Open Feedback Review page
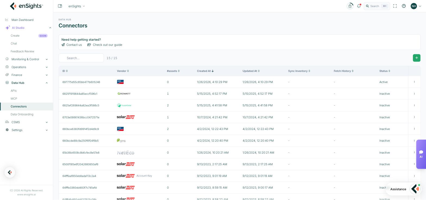 [22, 51]
